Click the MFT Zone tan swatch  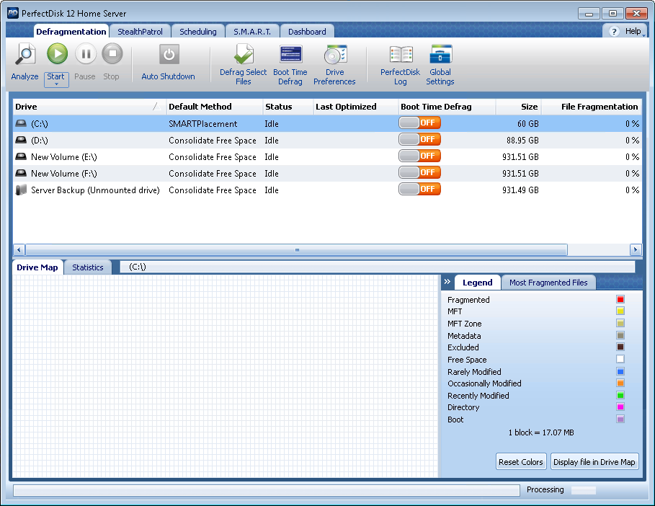coord(620,324)
